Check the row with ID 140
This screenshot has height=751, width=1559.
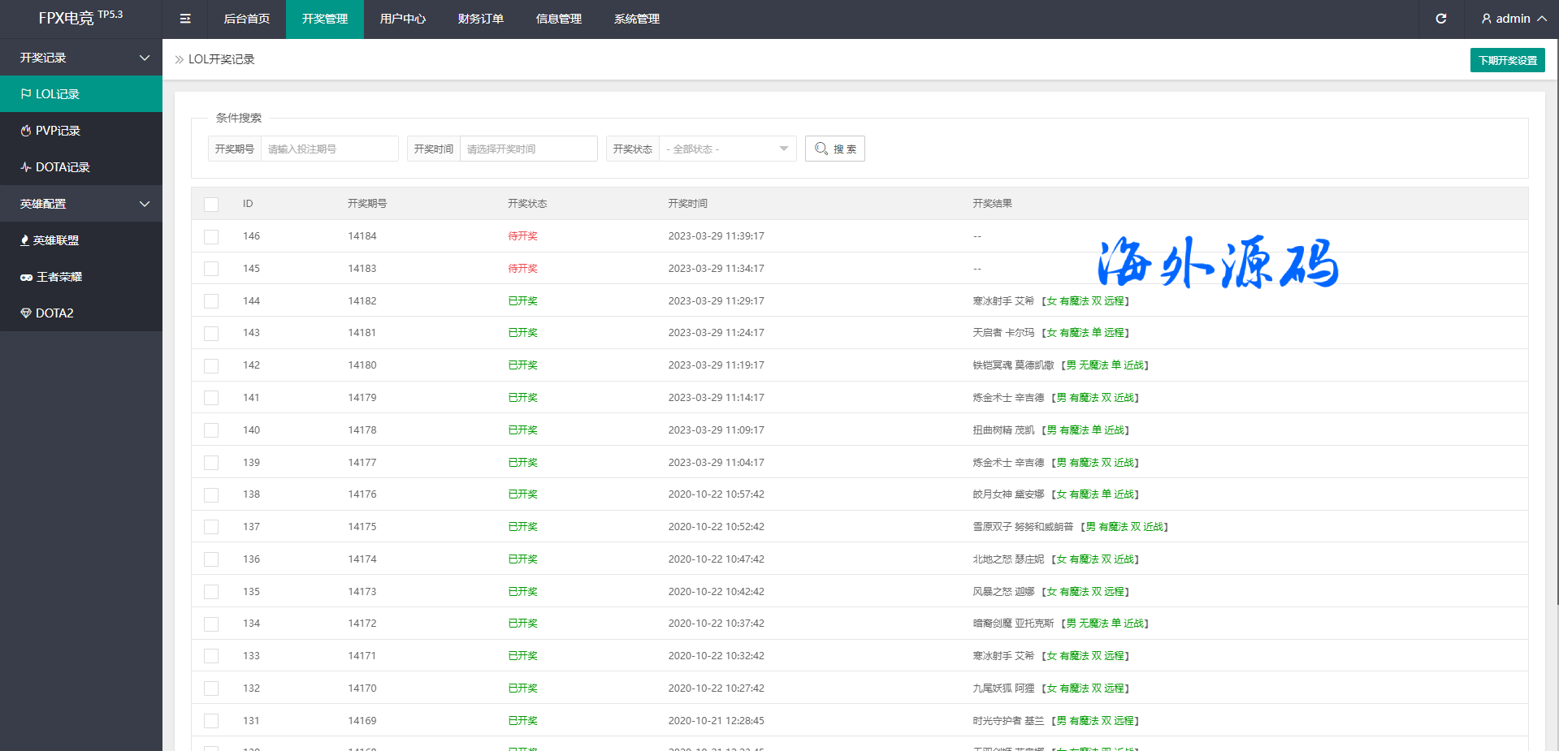pyautogui.click(x=211, y=430)
